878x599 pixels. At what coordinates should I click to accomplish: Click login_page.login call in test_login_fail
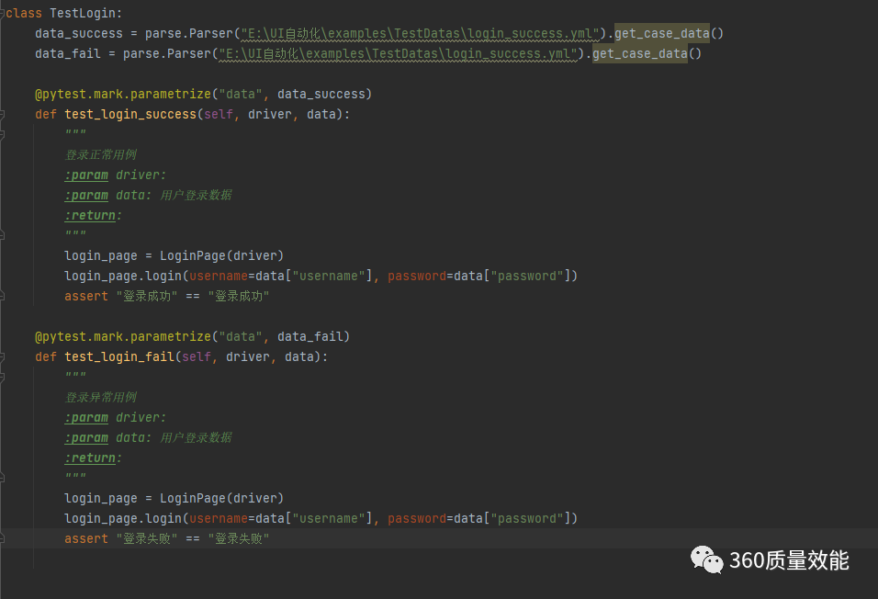tap(123, 518)
